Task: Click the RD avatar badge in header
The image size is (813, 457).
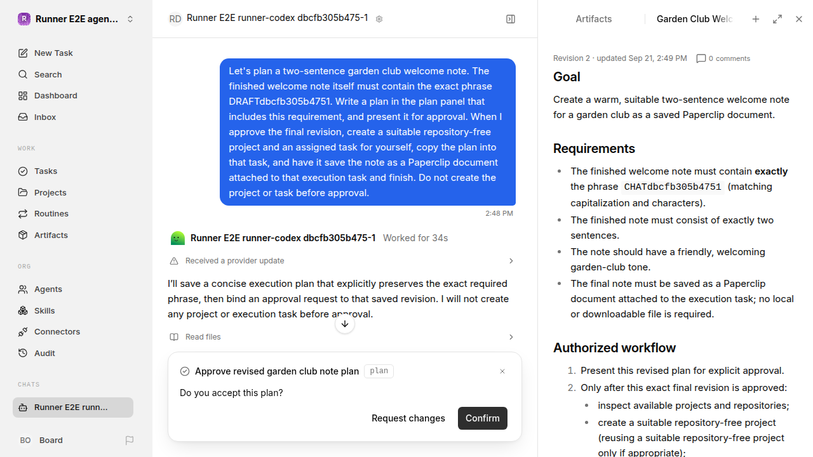Action: (175, 19)
